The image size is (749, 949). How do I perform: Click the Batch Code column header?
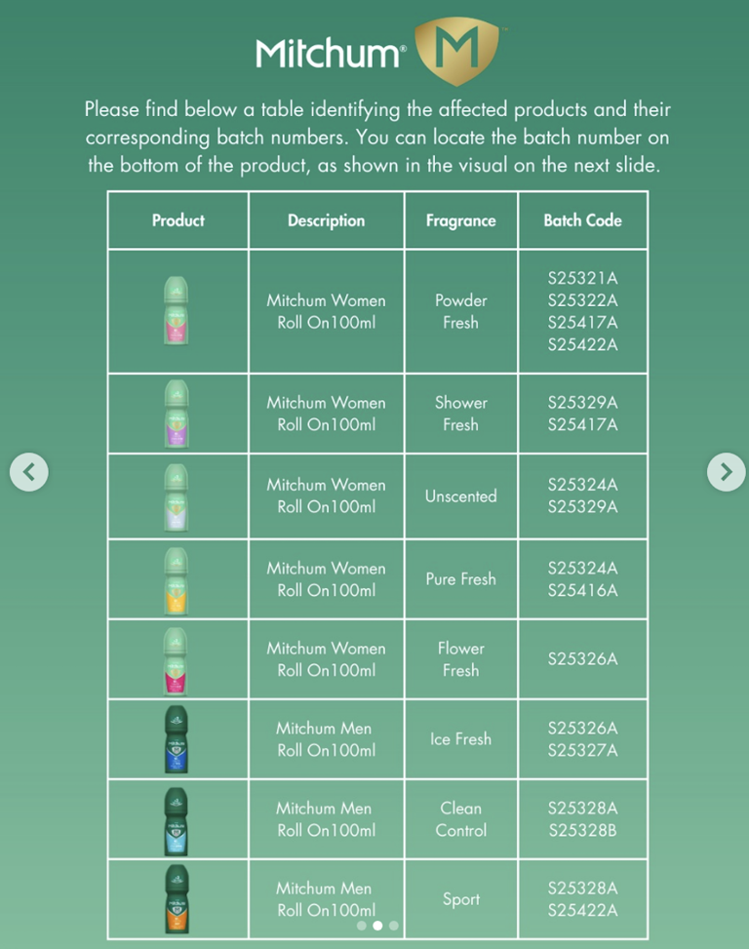pos(582,220)
